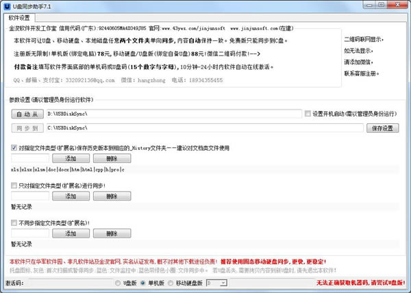The height and width of the screenshot is (293, 411).
Task: Tick the 不同步指定文件类型 checkbox
Action: pos(14,222)
